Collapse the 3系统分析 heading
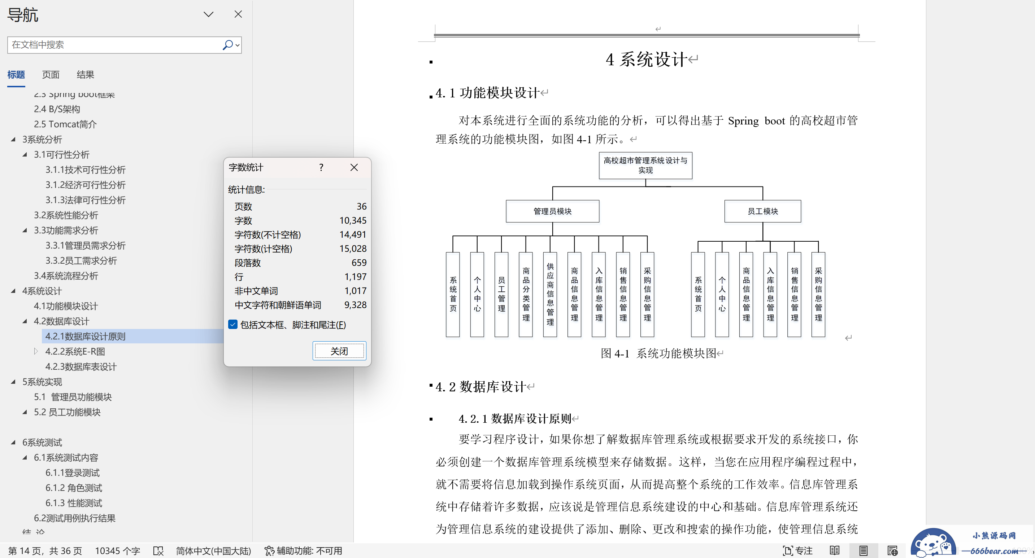This screenshot has width=1035, height=558. 13,139
